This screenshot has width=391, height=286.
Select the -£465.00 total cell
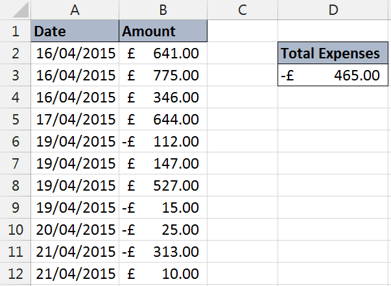point(333,75)
